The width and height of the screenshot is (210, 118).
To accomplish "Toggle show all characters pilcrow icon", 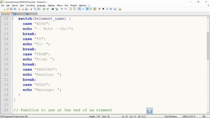I will [83, 9].
